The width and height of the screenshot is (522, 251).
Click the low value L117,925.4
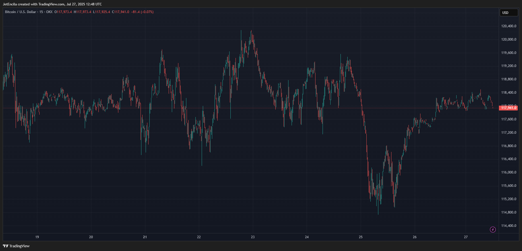click(102, 12)
